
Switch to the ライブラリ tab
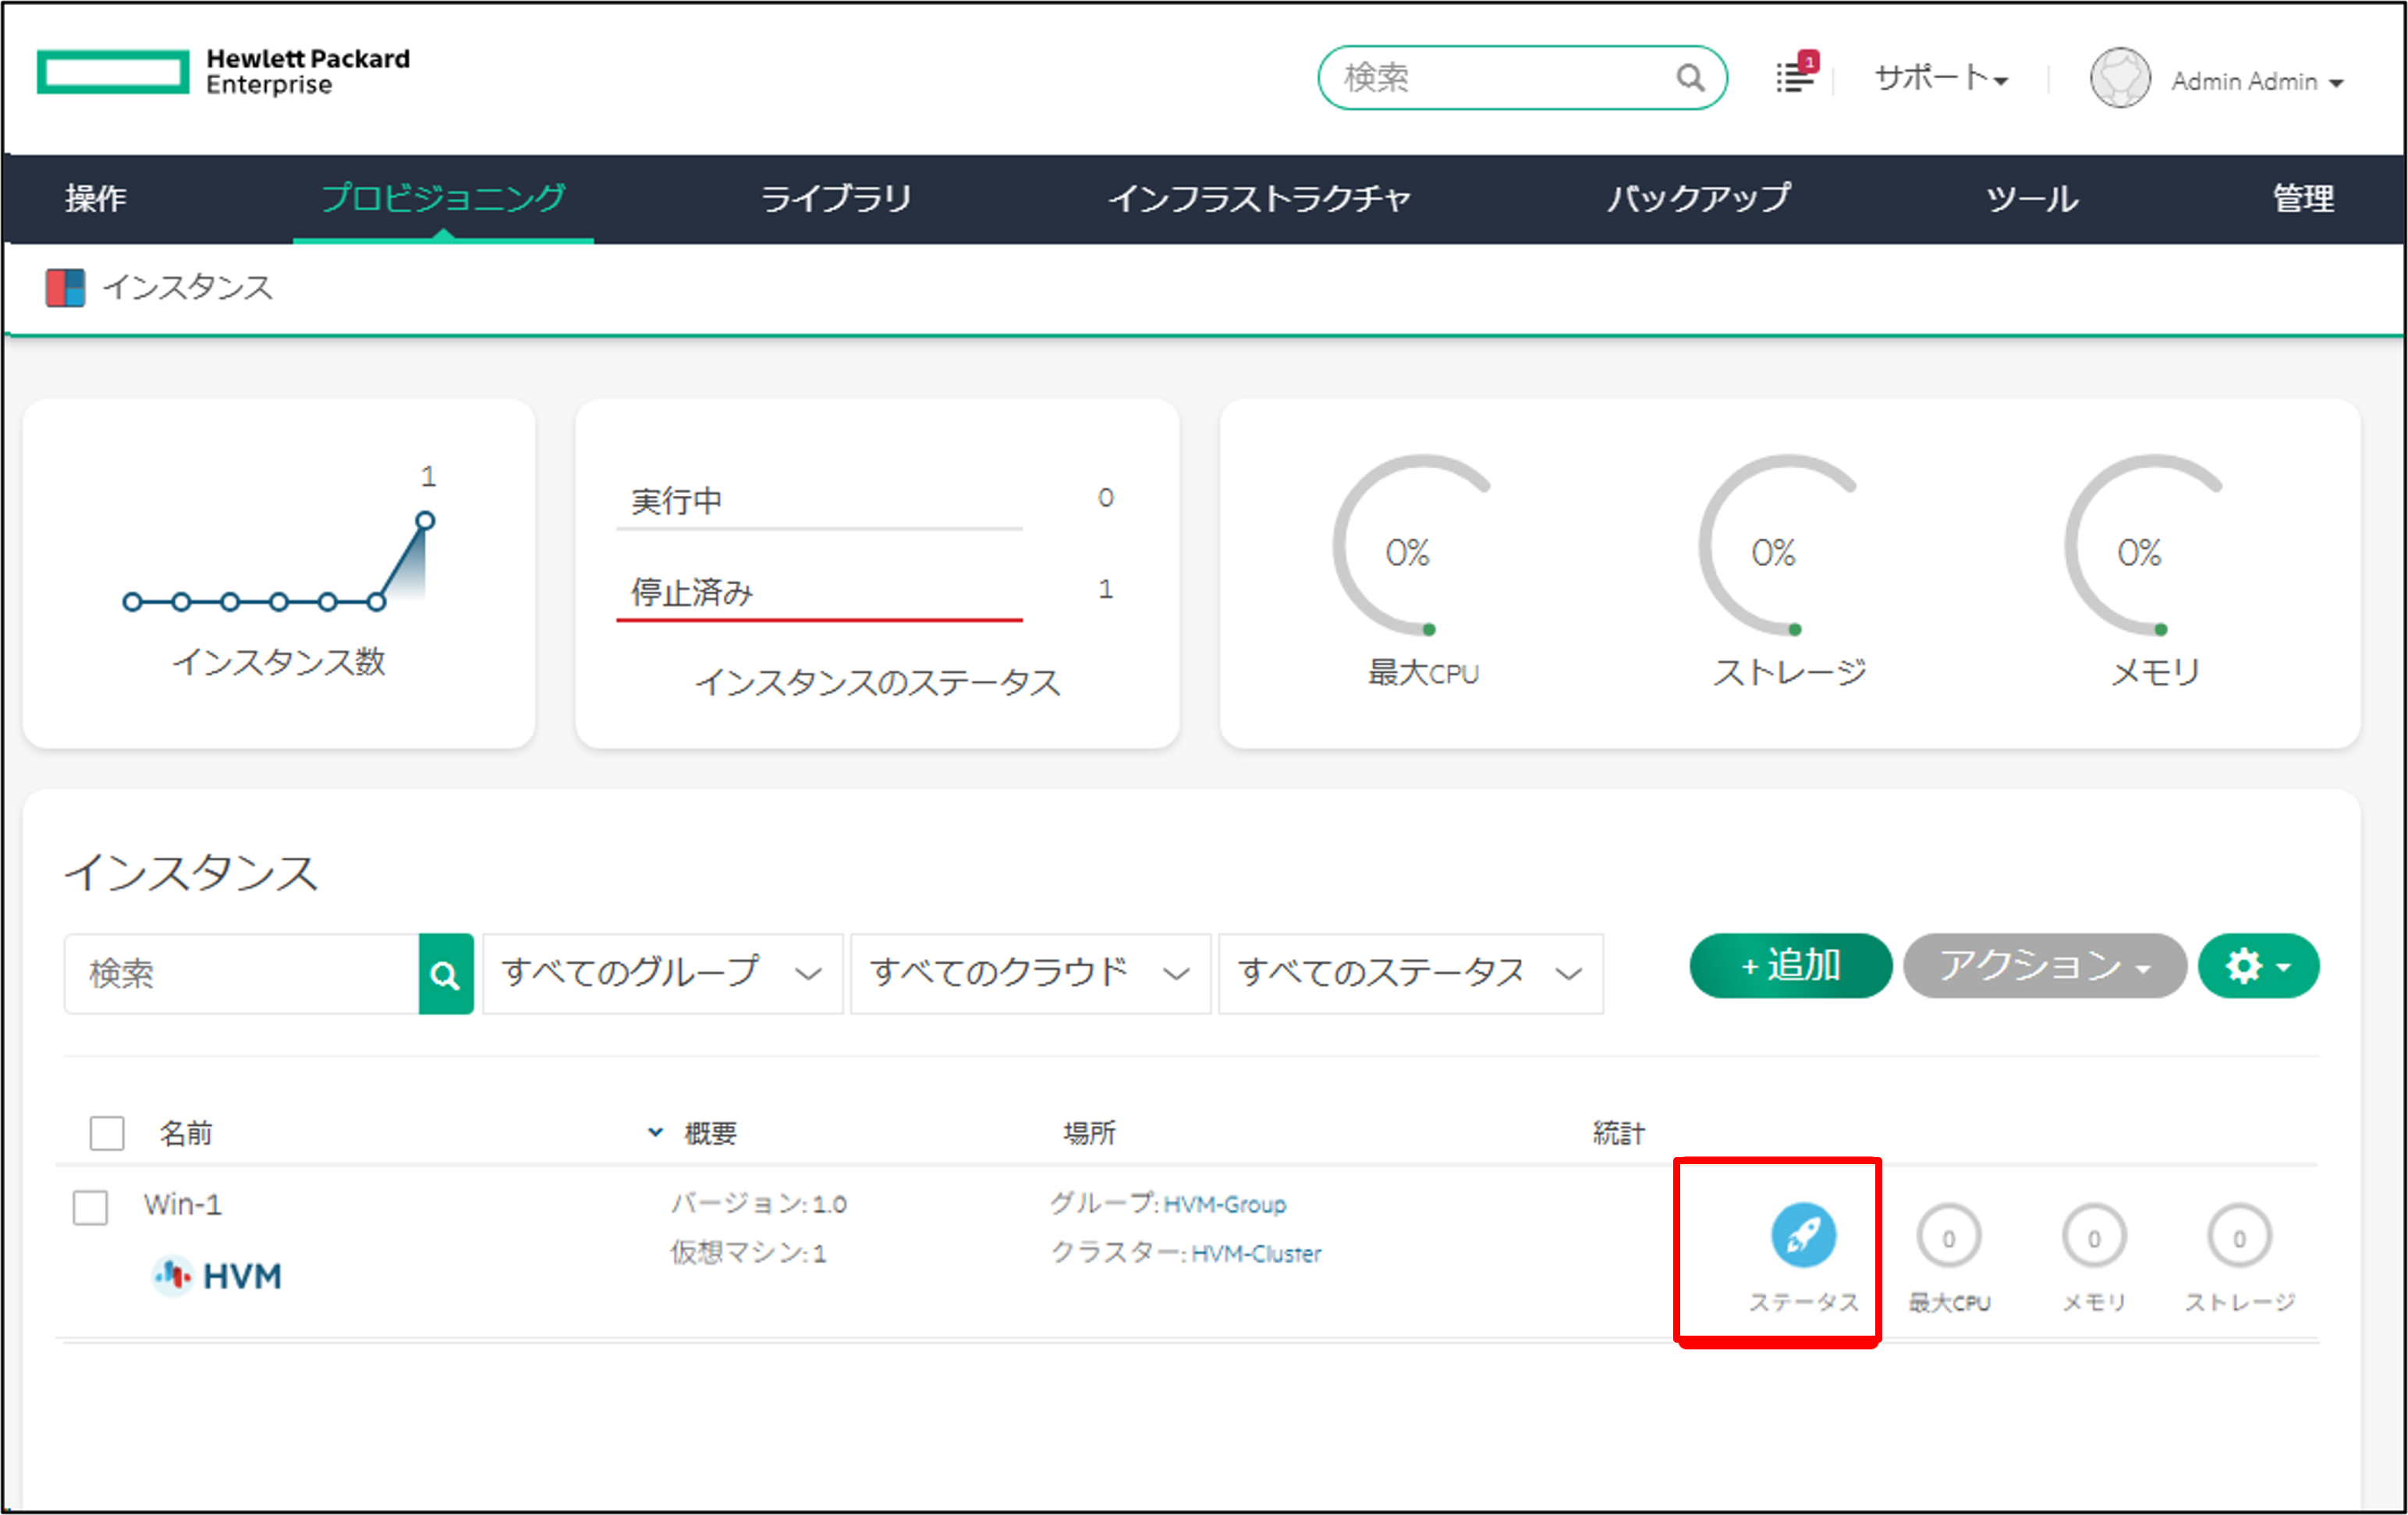click(x=836, y=198)
